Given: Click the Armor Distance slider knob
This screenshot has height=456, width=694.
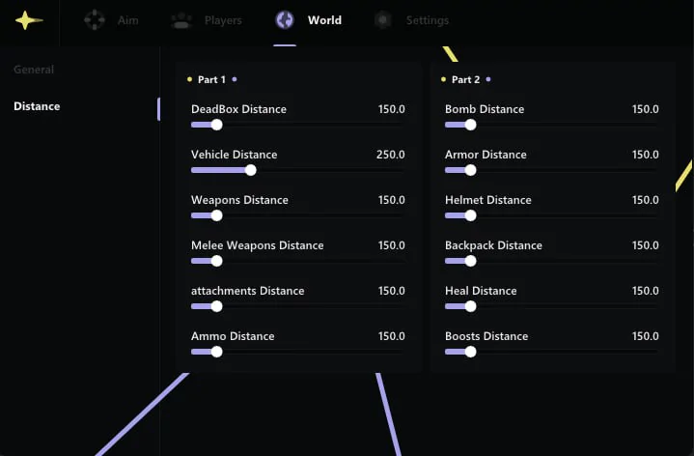Looking at the screenshot, I should pyautogui.click(x=470, y=170).
